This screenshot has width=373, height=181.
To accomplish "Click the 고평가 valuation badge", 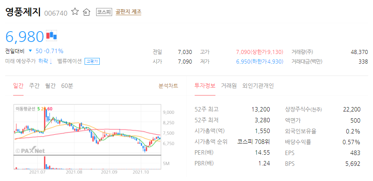I will point(92,62).
